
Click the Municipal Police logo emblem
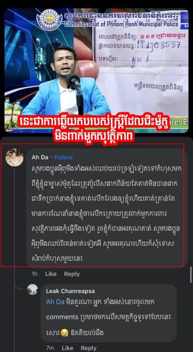tap(49, 20)
